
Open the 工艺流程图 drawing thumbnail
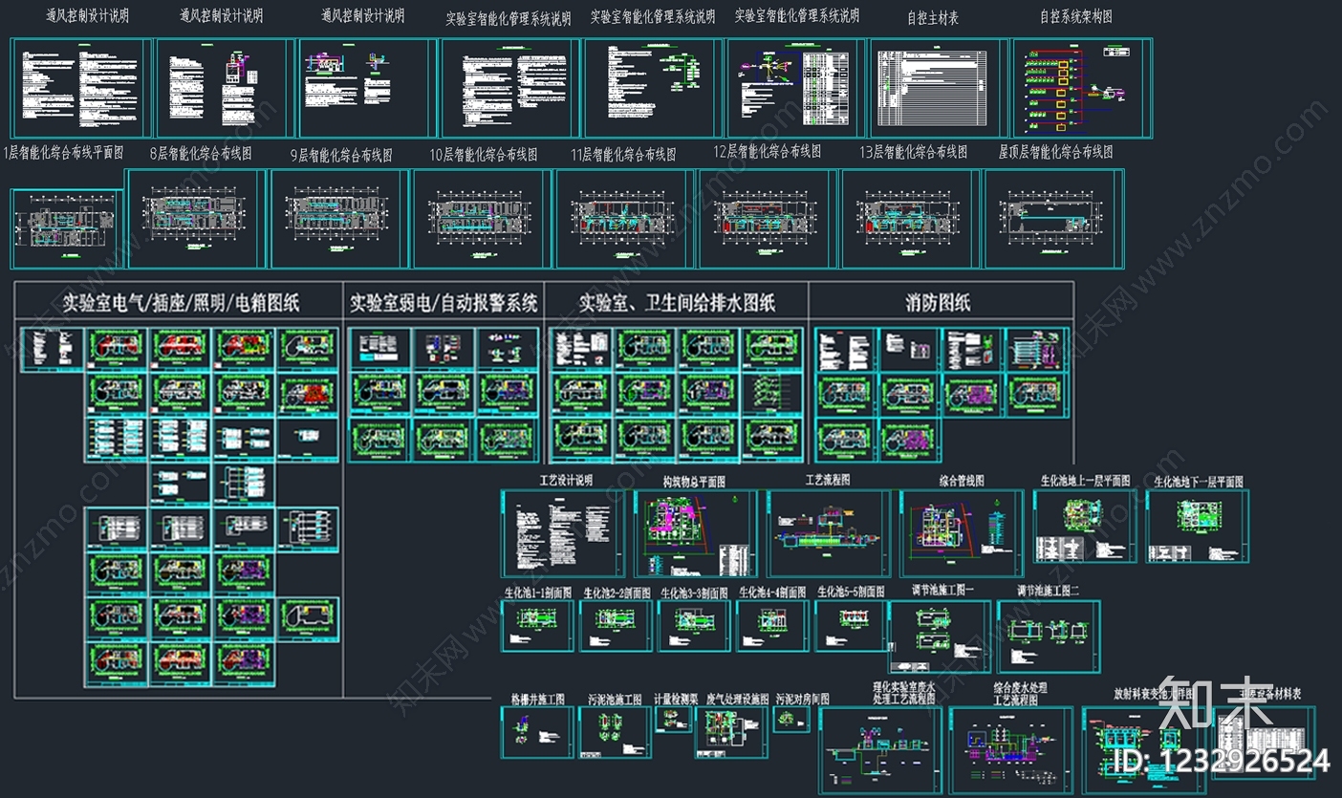click(828, 533)
